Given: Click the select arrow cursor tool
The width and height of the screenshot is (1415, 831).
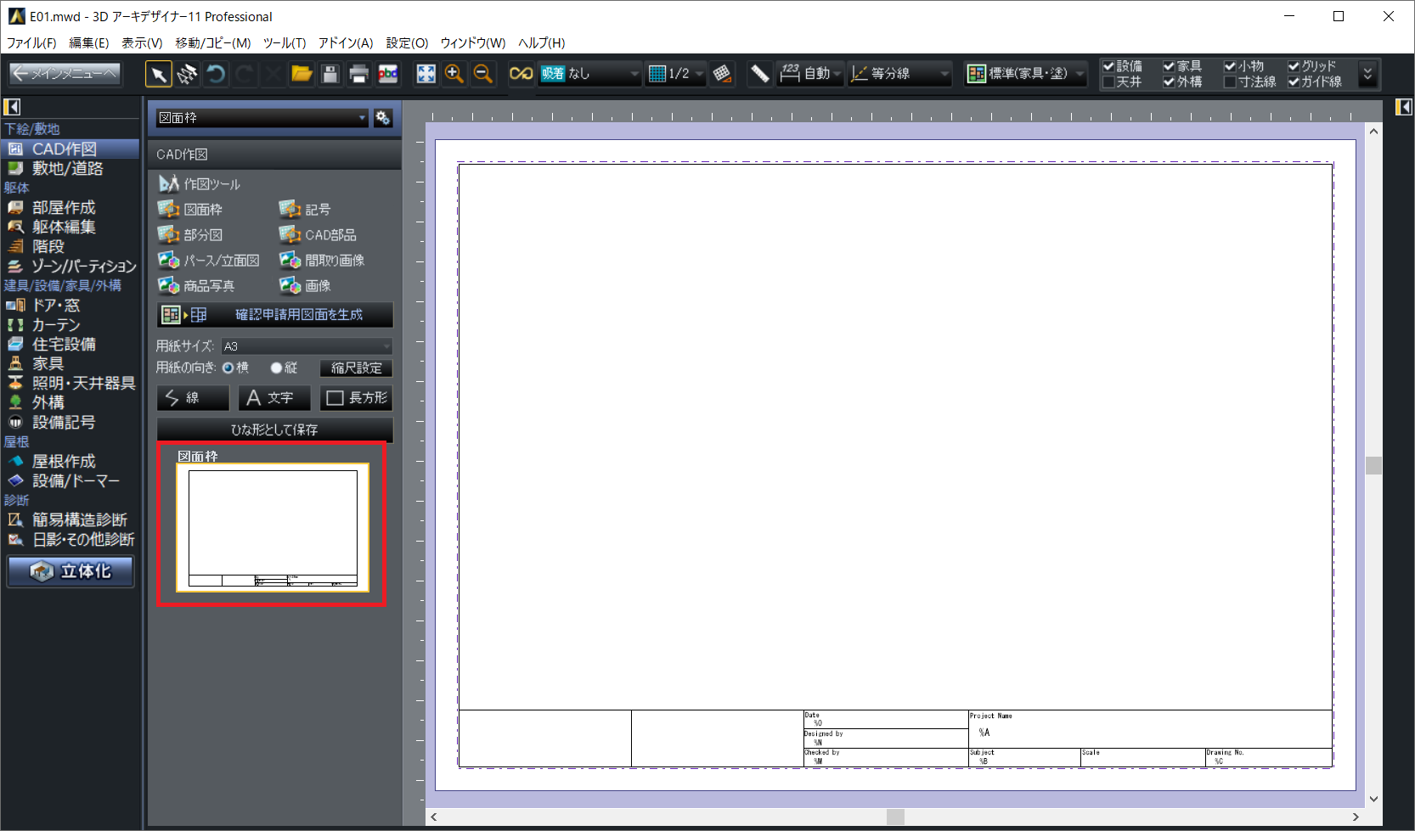Looking at the screenshot, I should [x=158, y=75].
